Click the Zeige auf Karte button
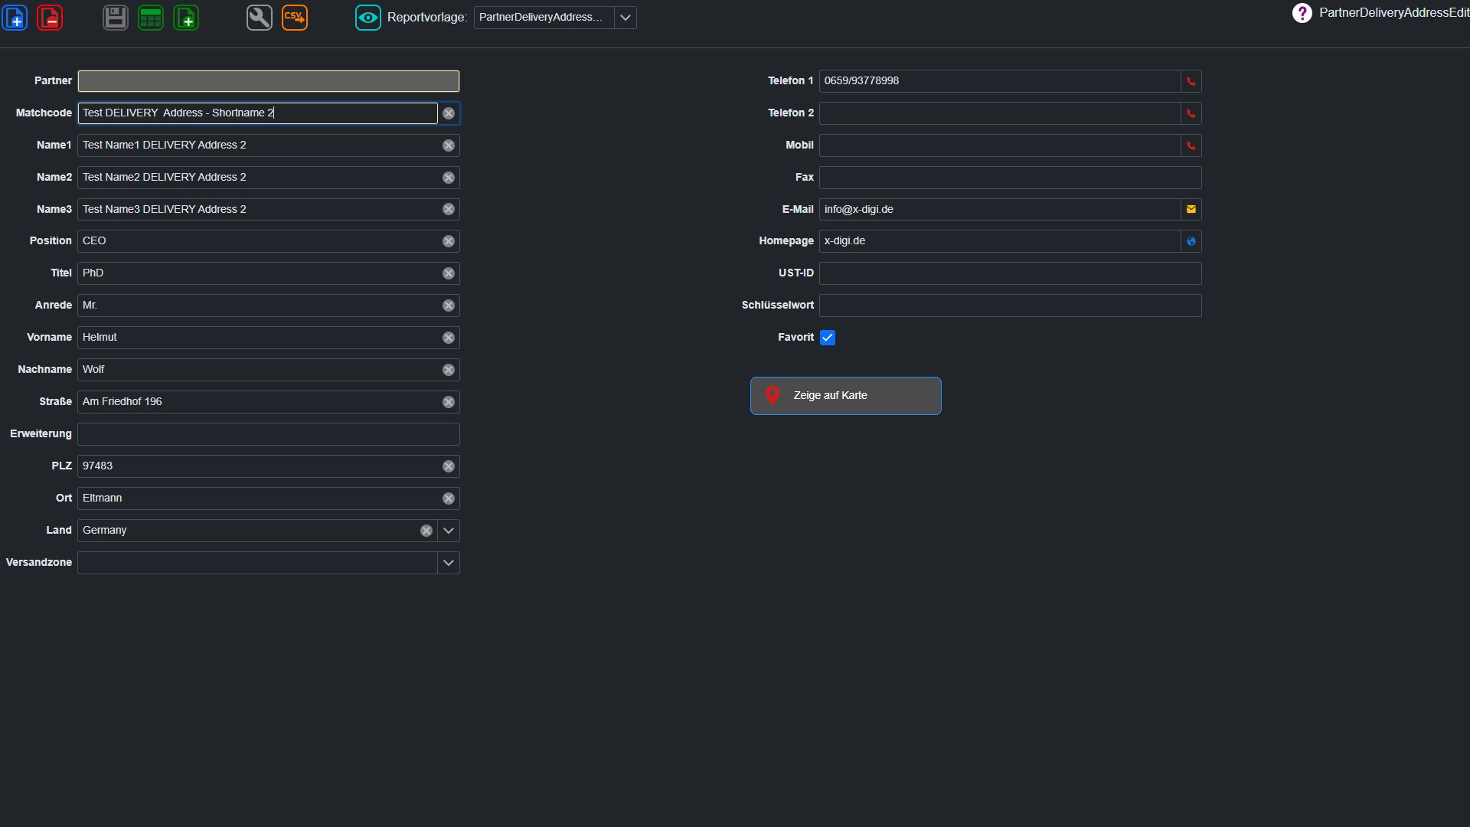Image resolution: width=1470 pixels, height=827 pixels. 846,396
